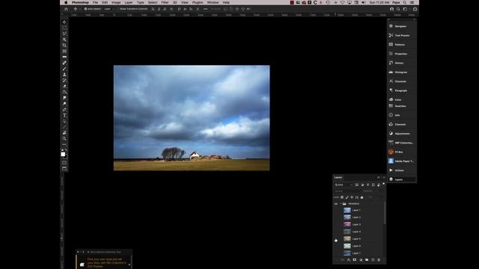Click the Layers panel scrollbar

point(385,213)
